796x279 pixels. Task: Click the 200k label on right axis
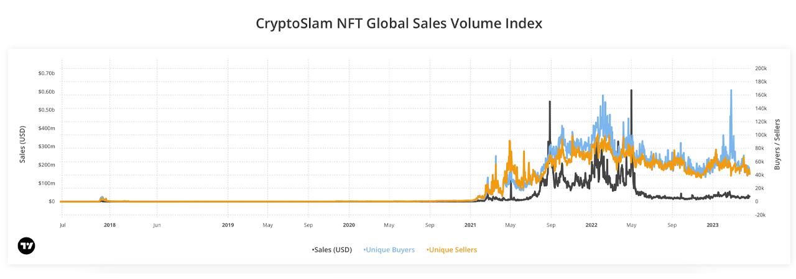point(761,68)
